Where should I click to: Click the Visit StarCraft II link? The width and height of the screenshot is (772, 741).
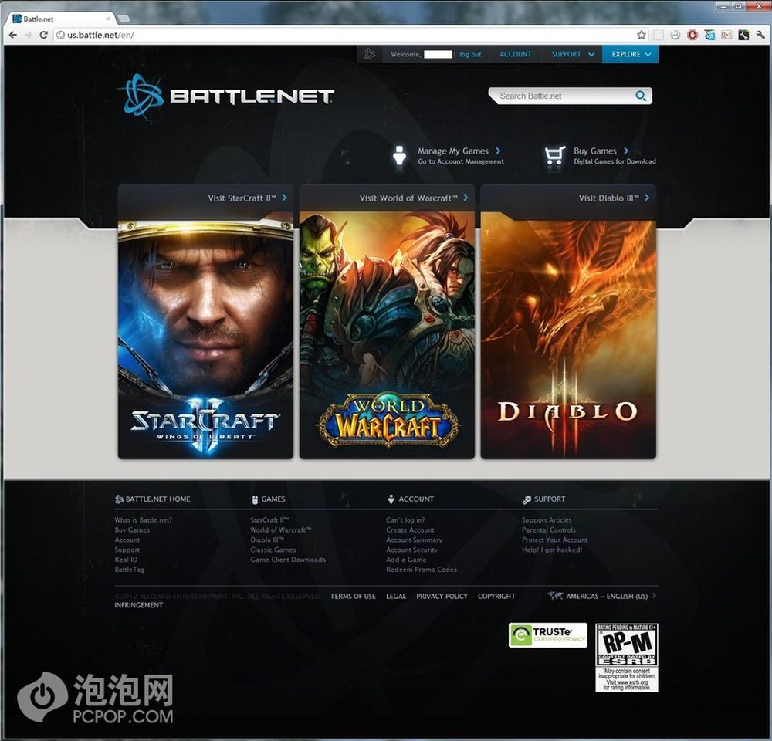[247, 198]
